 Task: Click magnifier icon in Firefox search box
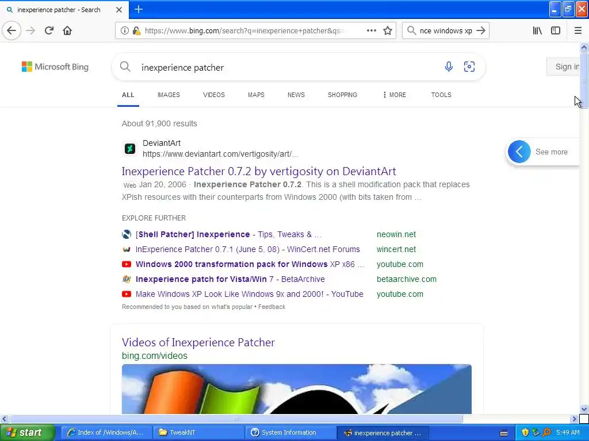(x=411, y=30)
